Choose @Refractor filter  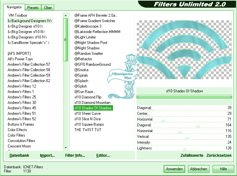tap(83, 59)
